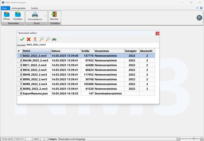Sort by the Verzeichnis column header
Screen dimensions: 204x141
tap(109, 51)
